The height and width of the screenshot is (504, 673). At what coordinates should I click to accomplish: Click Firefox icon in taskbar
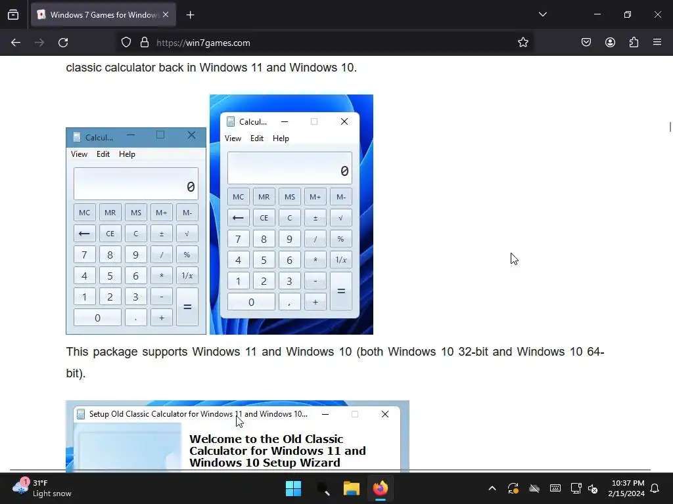click(x=381, y=488)
